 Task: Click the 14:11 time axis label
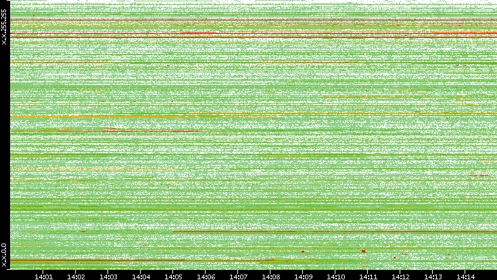[x=368, y=277]
